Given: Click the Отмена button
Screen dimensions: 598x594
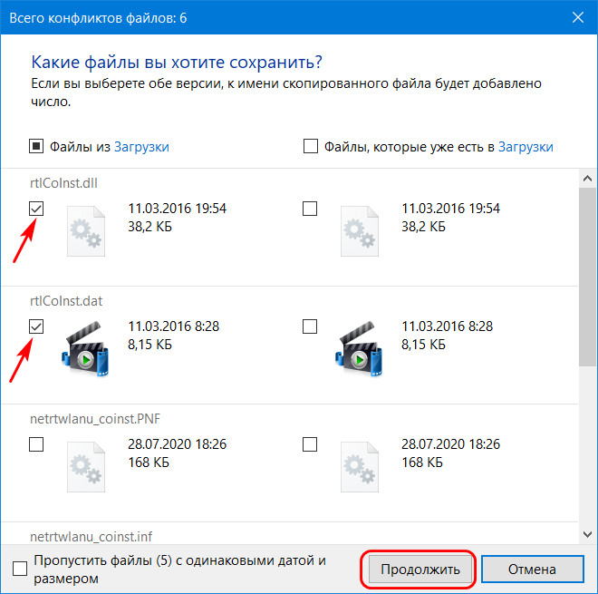Looking at the screenshot, I should click(532, 570).
